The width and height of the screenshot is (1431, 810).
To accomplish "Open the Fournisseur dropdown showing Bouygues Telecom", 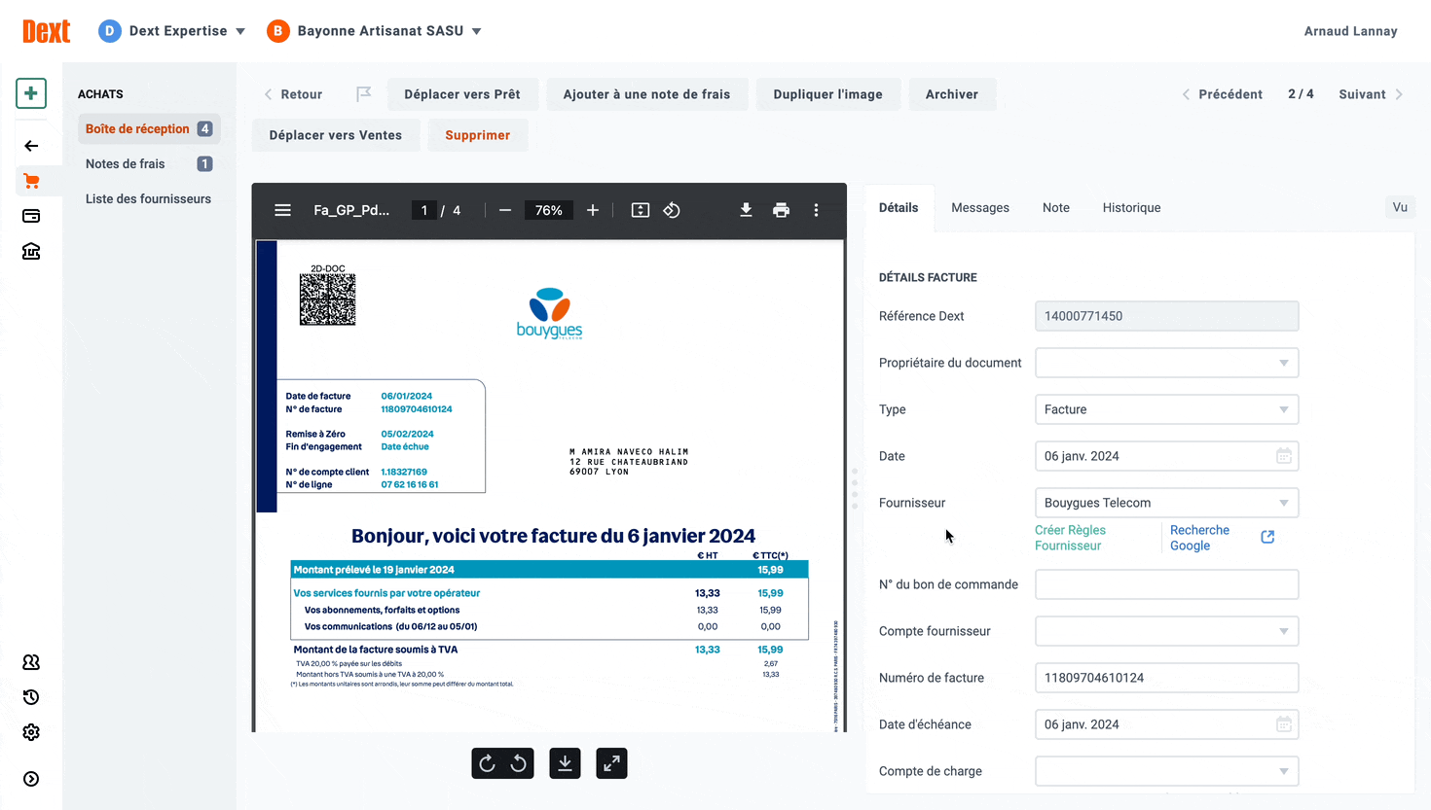I will tap(1166, 503).
